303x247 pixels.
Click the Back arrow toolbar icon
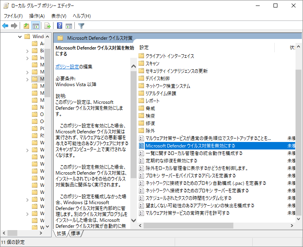point(5,26)
